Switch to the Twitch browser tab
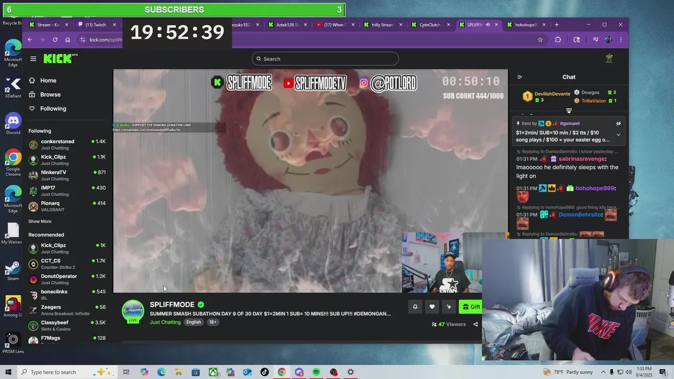Viewport: 674px width, 379px height. (x=96, y=25)
